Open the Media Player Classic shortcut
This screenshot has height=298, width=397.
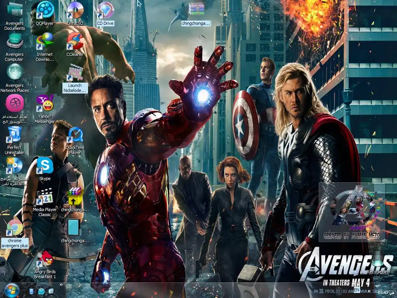point(45,203)
